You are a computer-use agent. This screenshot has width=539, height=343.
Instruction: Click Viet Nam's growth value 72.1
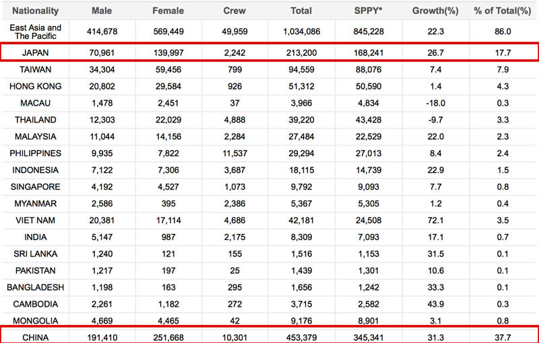coord(435,221)
